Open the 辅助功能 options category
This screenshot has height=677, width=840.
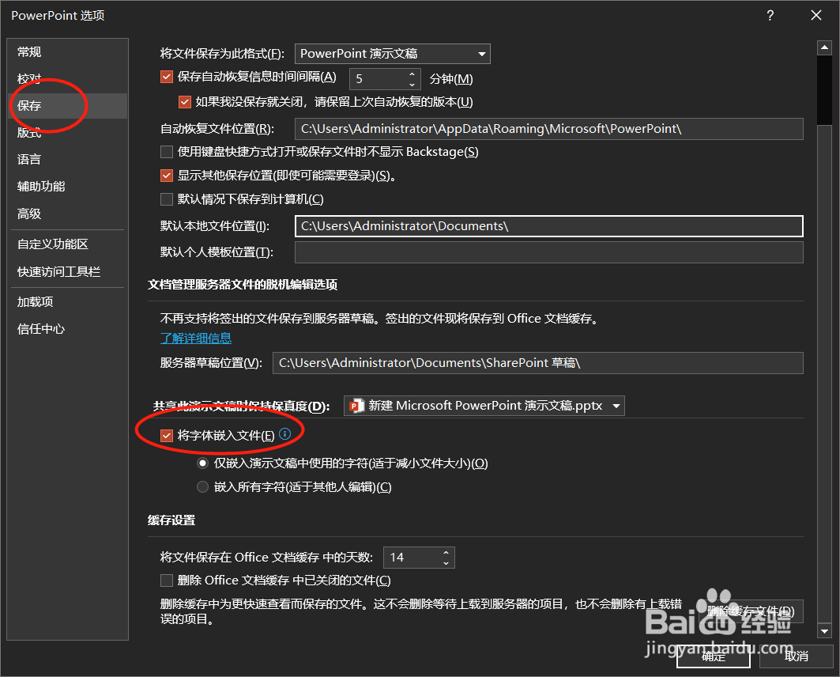click(x=67, y=187)
